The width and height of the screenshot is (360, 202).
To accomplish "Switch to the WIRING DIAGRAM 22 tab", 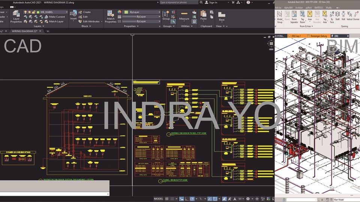I will click(24, 31).
